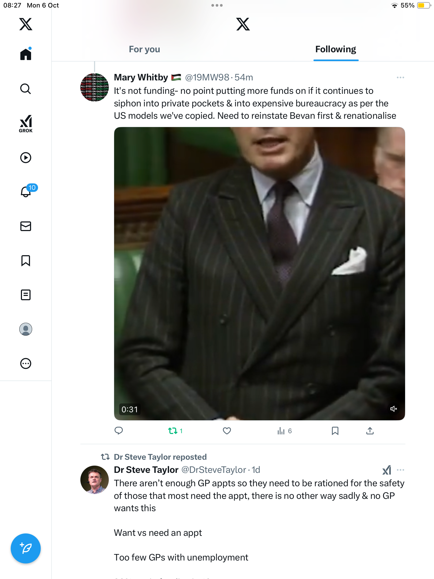Unmute the video in Mary Whitby's post
The height and width of the screenshot is (579, 434).
click(394, 409)
